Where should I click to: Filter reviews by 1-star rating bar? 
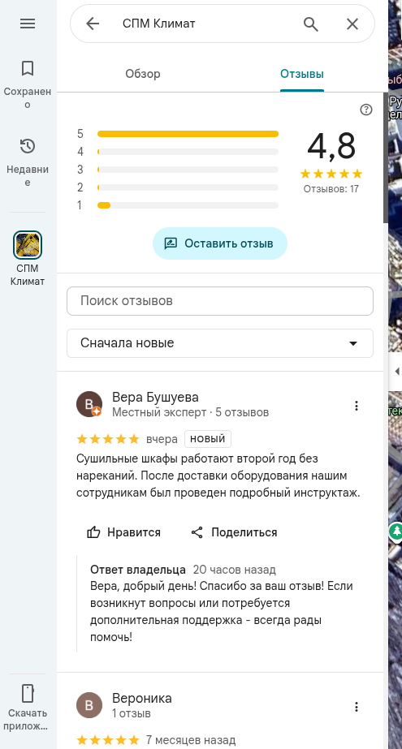pyautogui.click(x=177, y=205)
